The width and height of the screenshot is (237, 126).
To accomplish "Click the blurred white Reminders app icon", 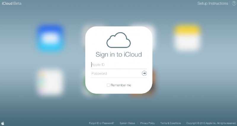I will (x=50, y=82).
